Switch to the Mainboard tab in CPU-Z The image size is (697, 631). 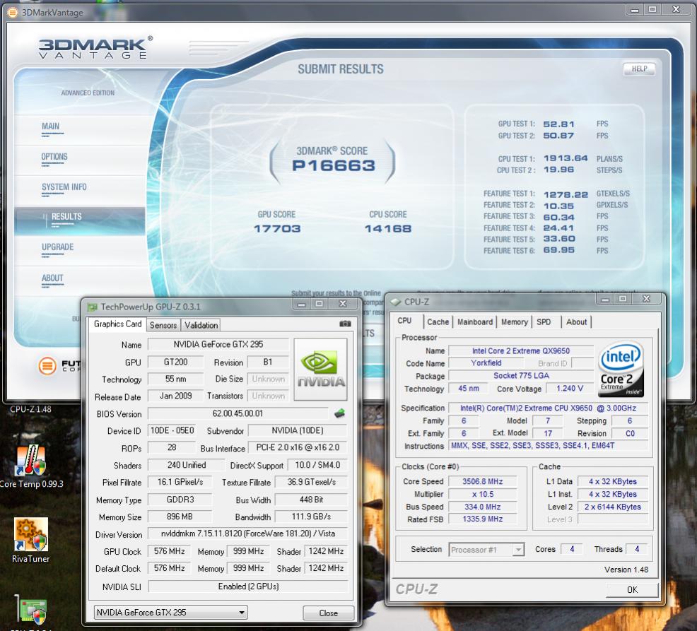(475, 322)
